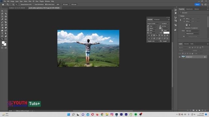Open leading dropdown in Character panel
Viewport: 209px width, 117px height.
point(165,26)
